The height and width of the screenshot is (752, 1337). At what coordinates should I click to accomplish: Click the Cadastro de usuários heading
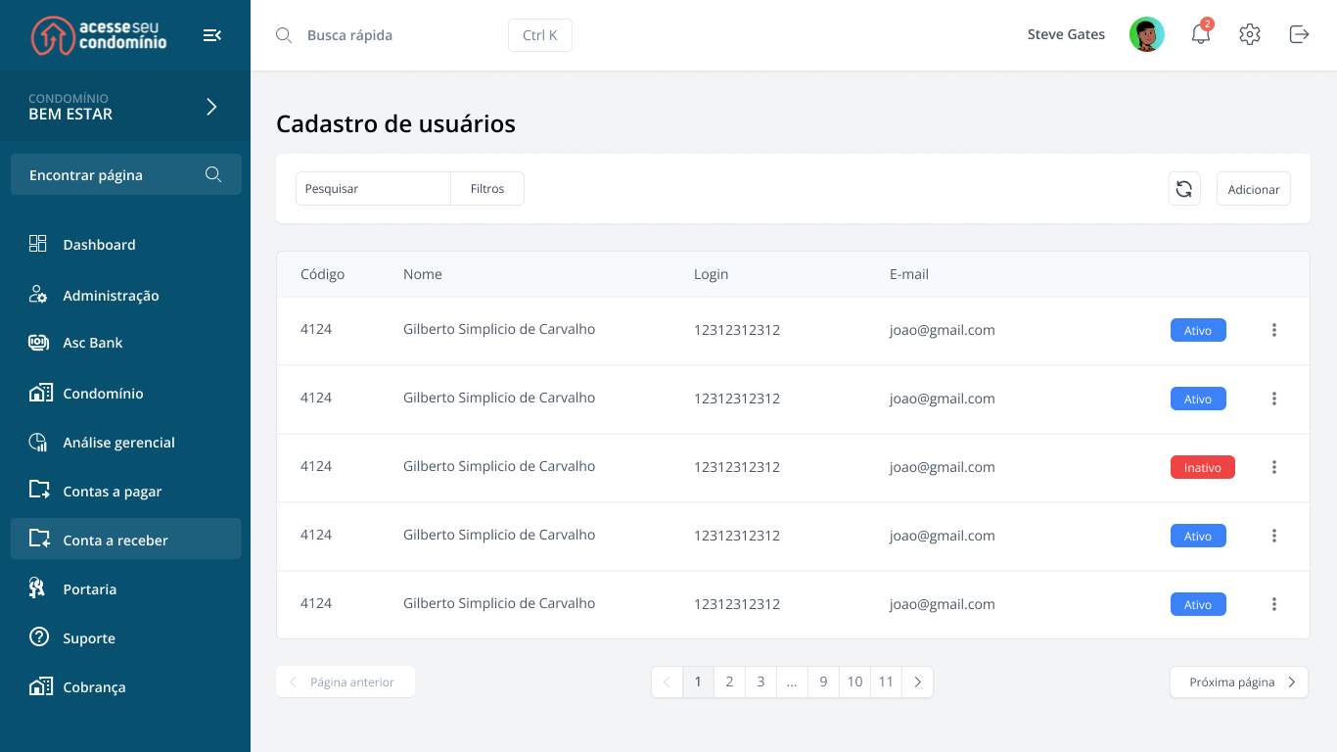(395, 124)
